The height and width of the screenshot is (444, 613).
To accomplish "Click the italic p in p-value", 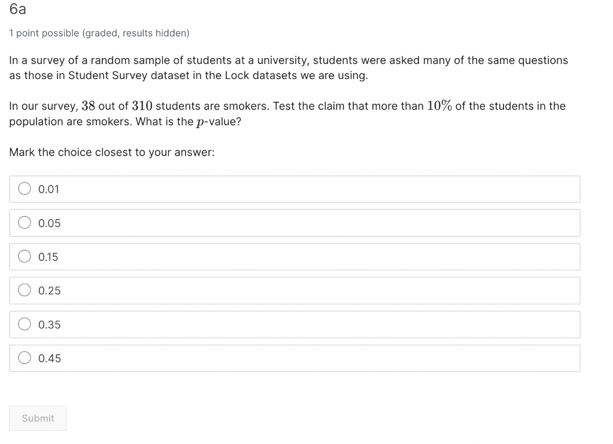I will click(200, 122).
